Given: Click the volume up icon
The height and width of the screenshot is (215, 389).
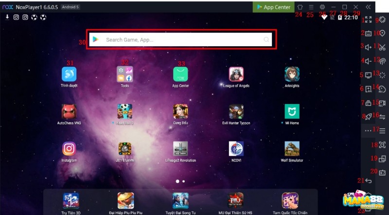Looking at the screenshot, I should [x=369, y=47].
